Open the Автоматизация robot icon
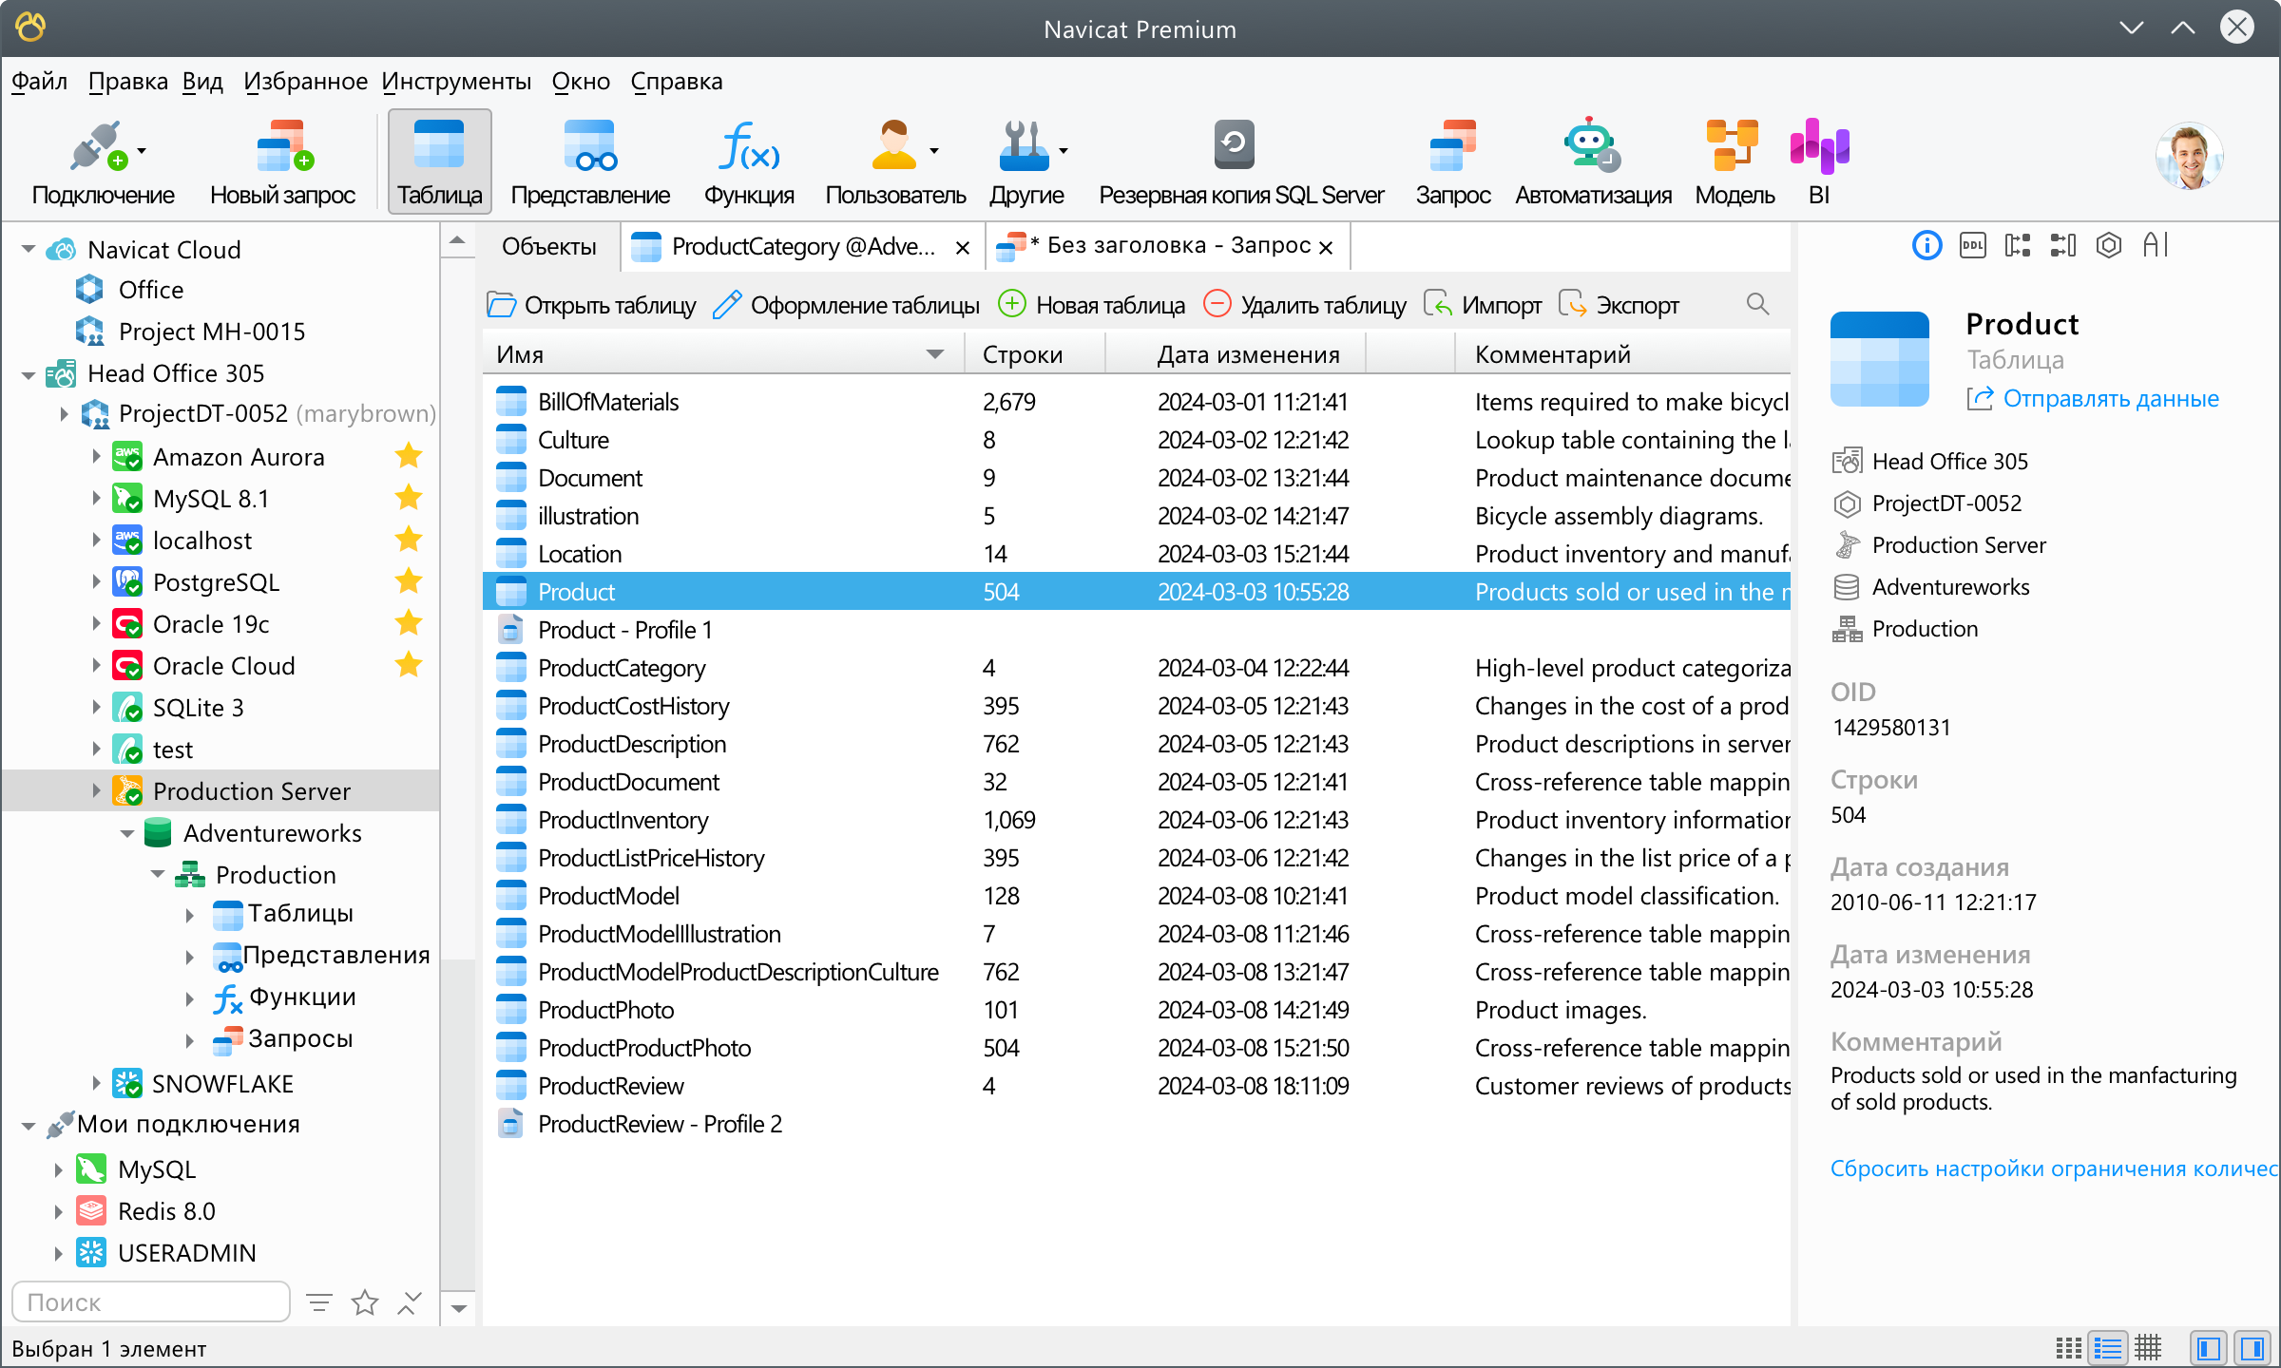Viewport: 2281px width, 1368px height. (x=1593, y=161)
